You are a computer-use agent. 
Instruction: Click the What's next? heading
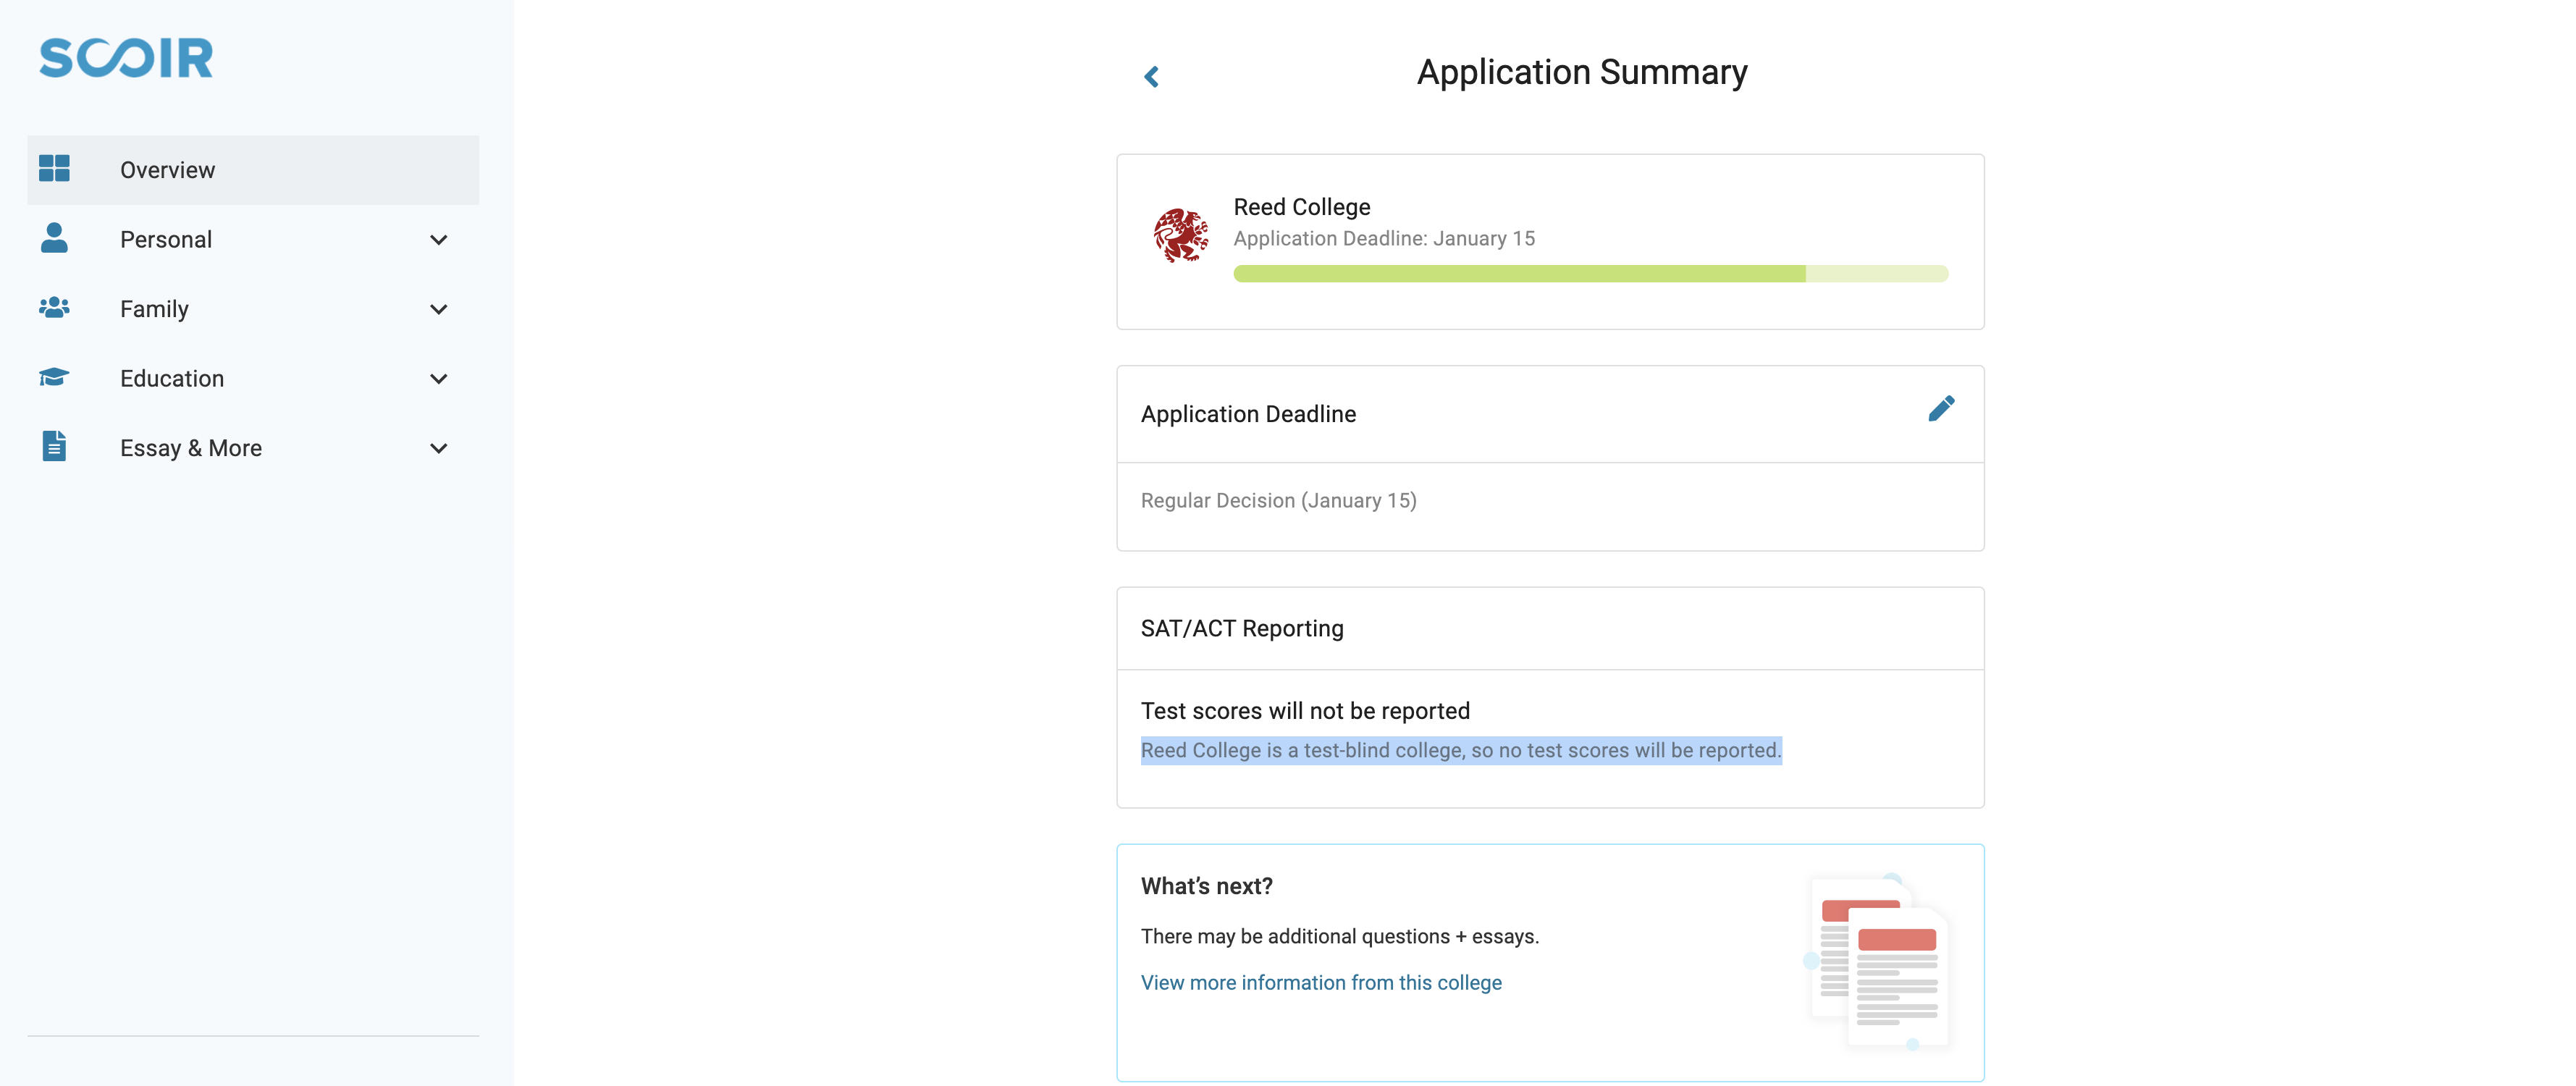(1207, 886)
